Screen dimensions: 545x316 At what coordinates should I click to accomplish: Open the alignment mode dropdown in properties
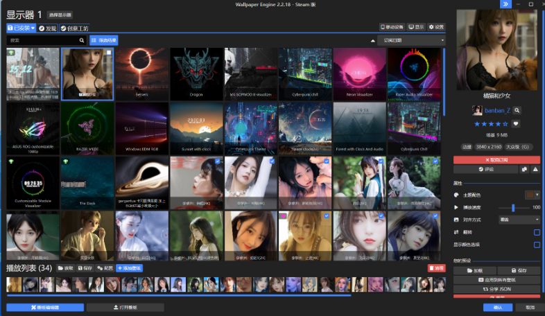[519, 220]
